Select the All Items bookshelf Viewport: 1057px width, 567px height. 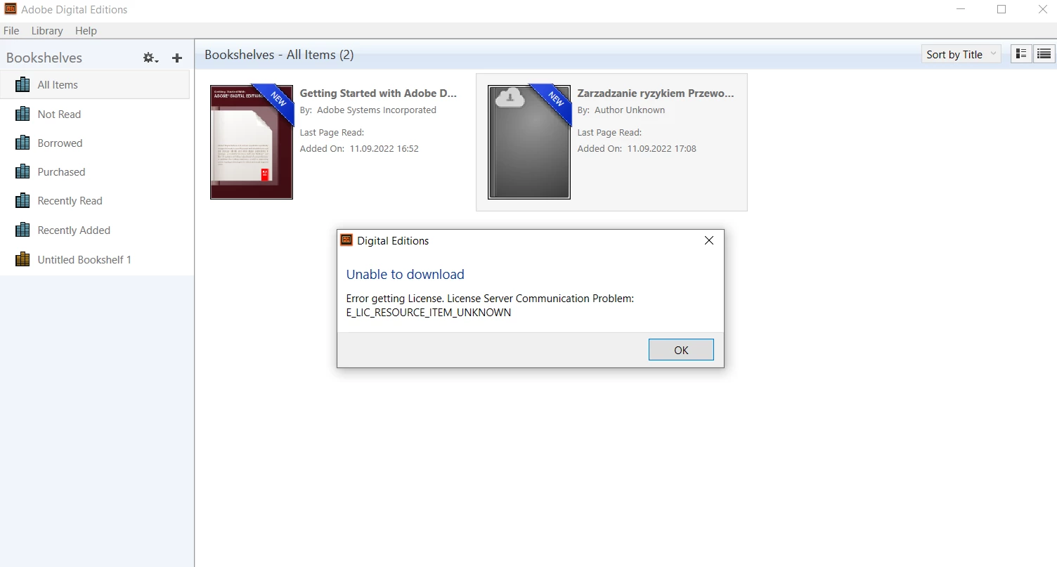click(95, 84)
